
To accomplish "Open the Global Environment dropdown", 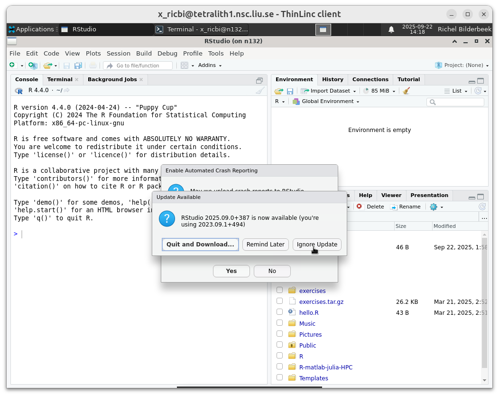I will coord(326,102).
